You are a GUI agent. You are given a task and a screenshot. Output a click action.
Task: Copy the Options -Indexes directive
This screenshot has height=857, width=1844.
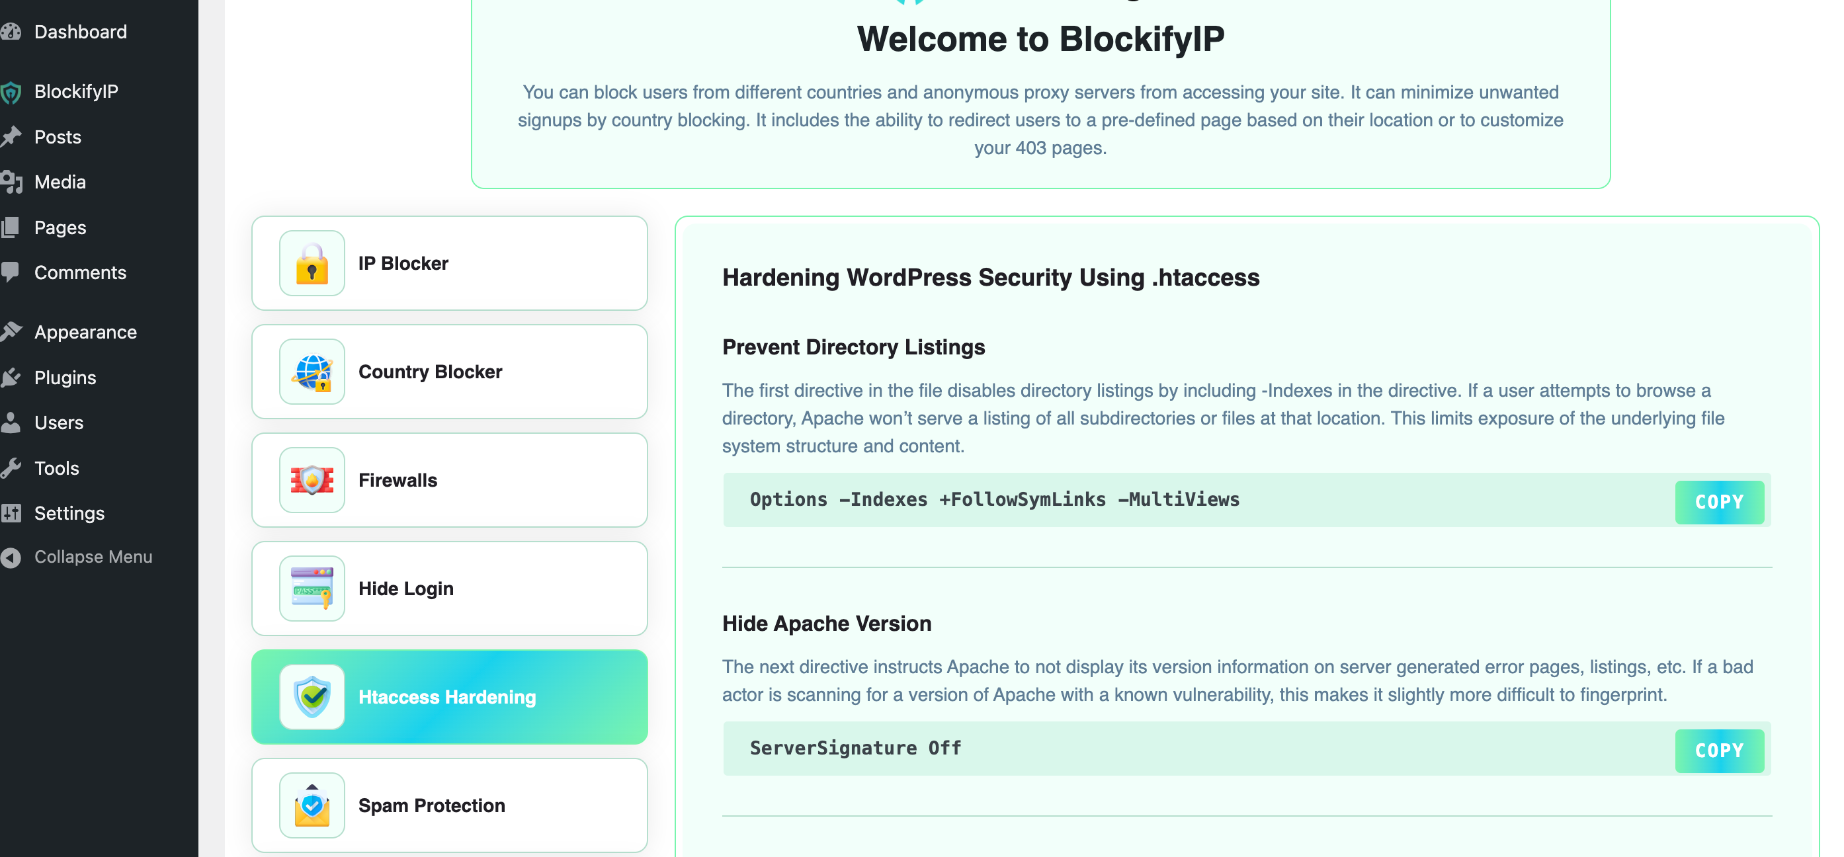[1719, 502]
